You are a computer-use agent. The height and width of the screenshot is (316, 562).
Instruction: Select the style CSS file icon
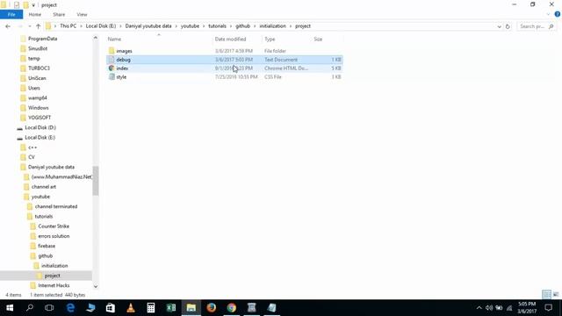tap(112, 76)
